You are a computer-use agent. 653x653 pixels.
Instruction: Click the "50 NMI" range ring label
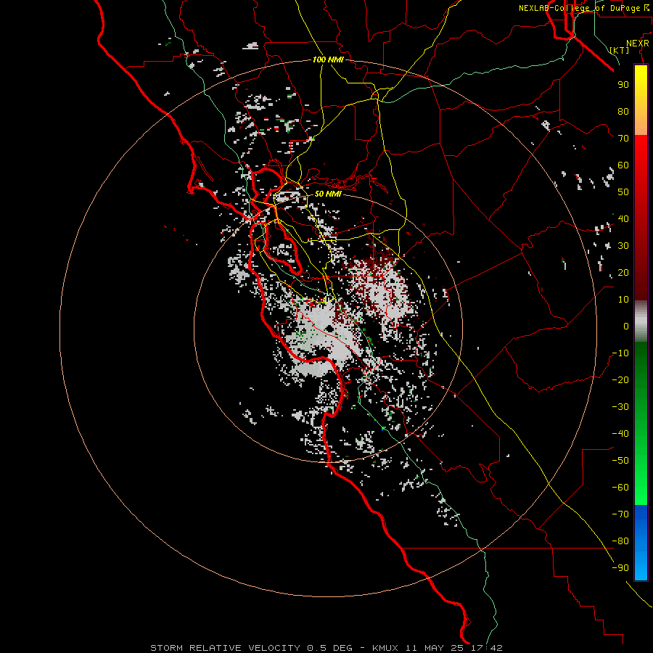[328, 194]
